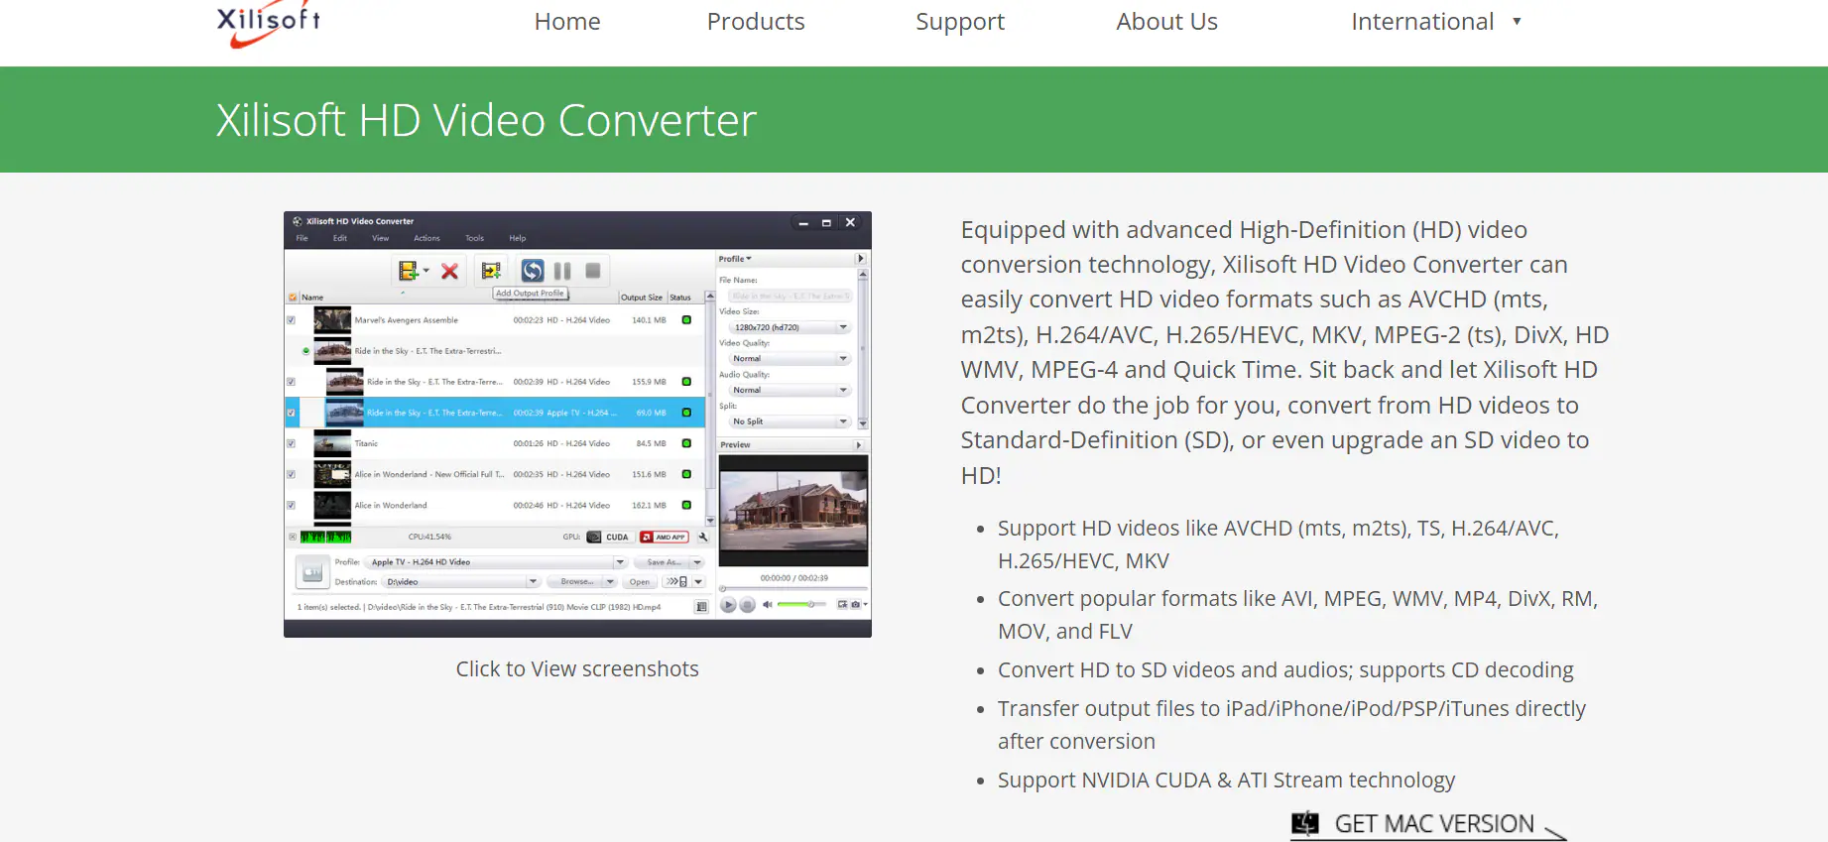1828x842 pixels.
Task: Click the Output Size column header
Action: [x=642, y=298]
